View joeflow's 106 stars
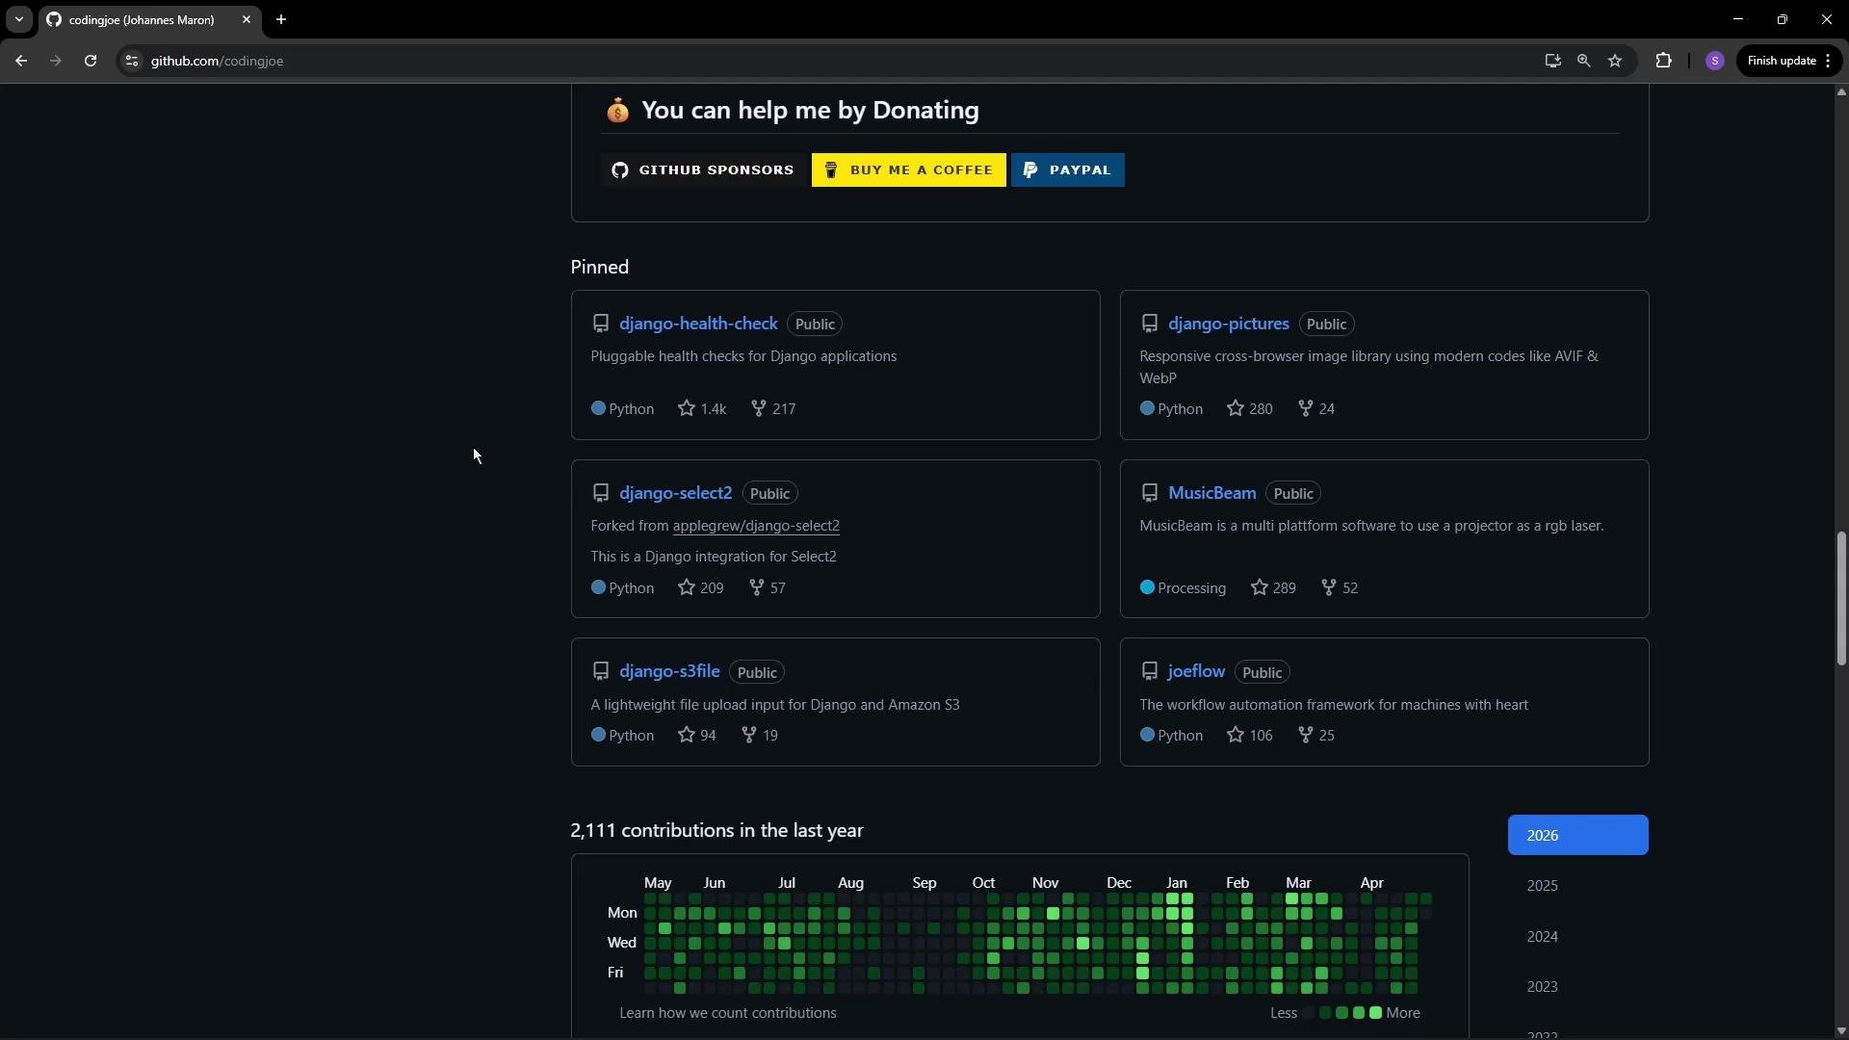Viewport: 1849px width, 1040px height. click(1250, 736)
